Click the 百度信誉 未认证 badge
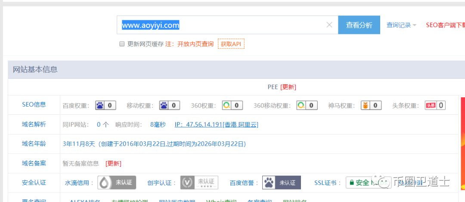This screenshot has height=202, width=465. tap(282, 183)
